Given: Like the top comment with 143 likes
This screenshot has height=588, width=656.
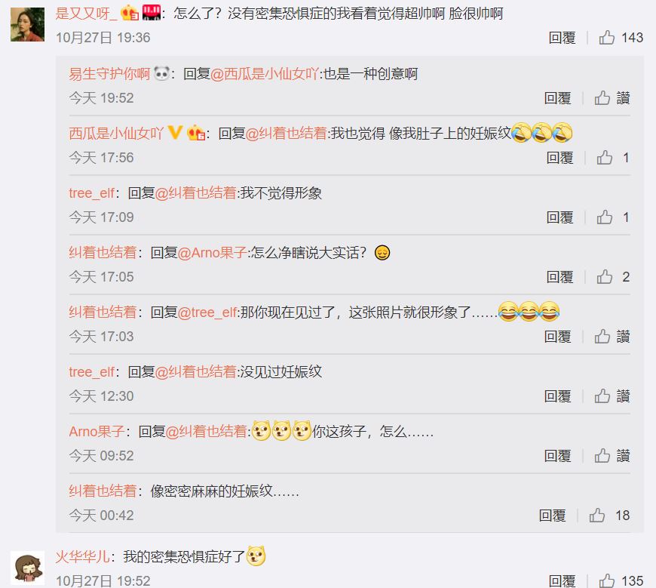Looking at the screenshot, I should pyautogui.click(x=607, y=38).
